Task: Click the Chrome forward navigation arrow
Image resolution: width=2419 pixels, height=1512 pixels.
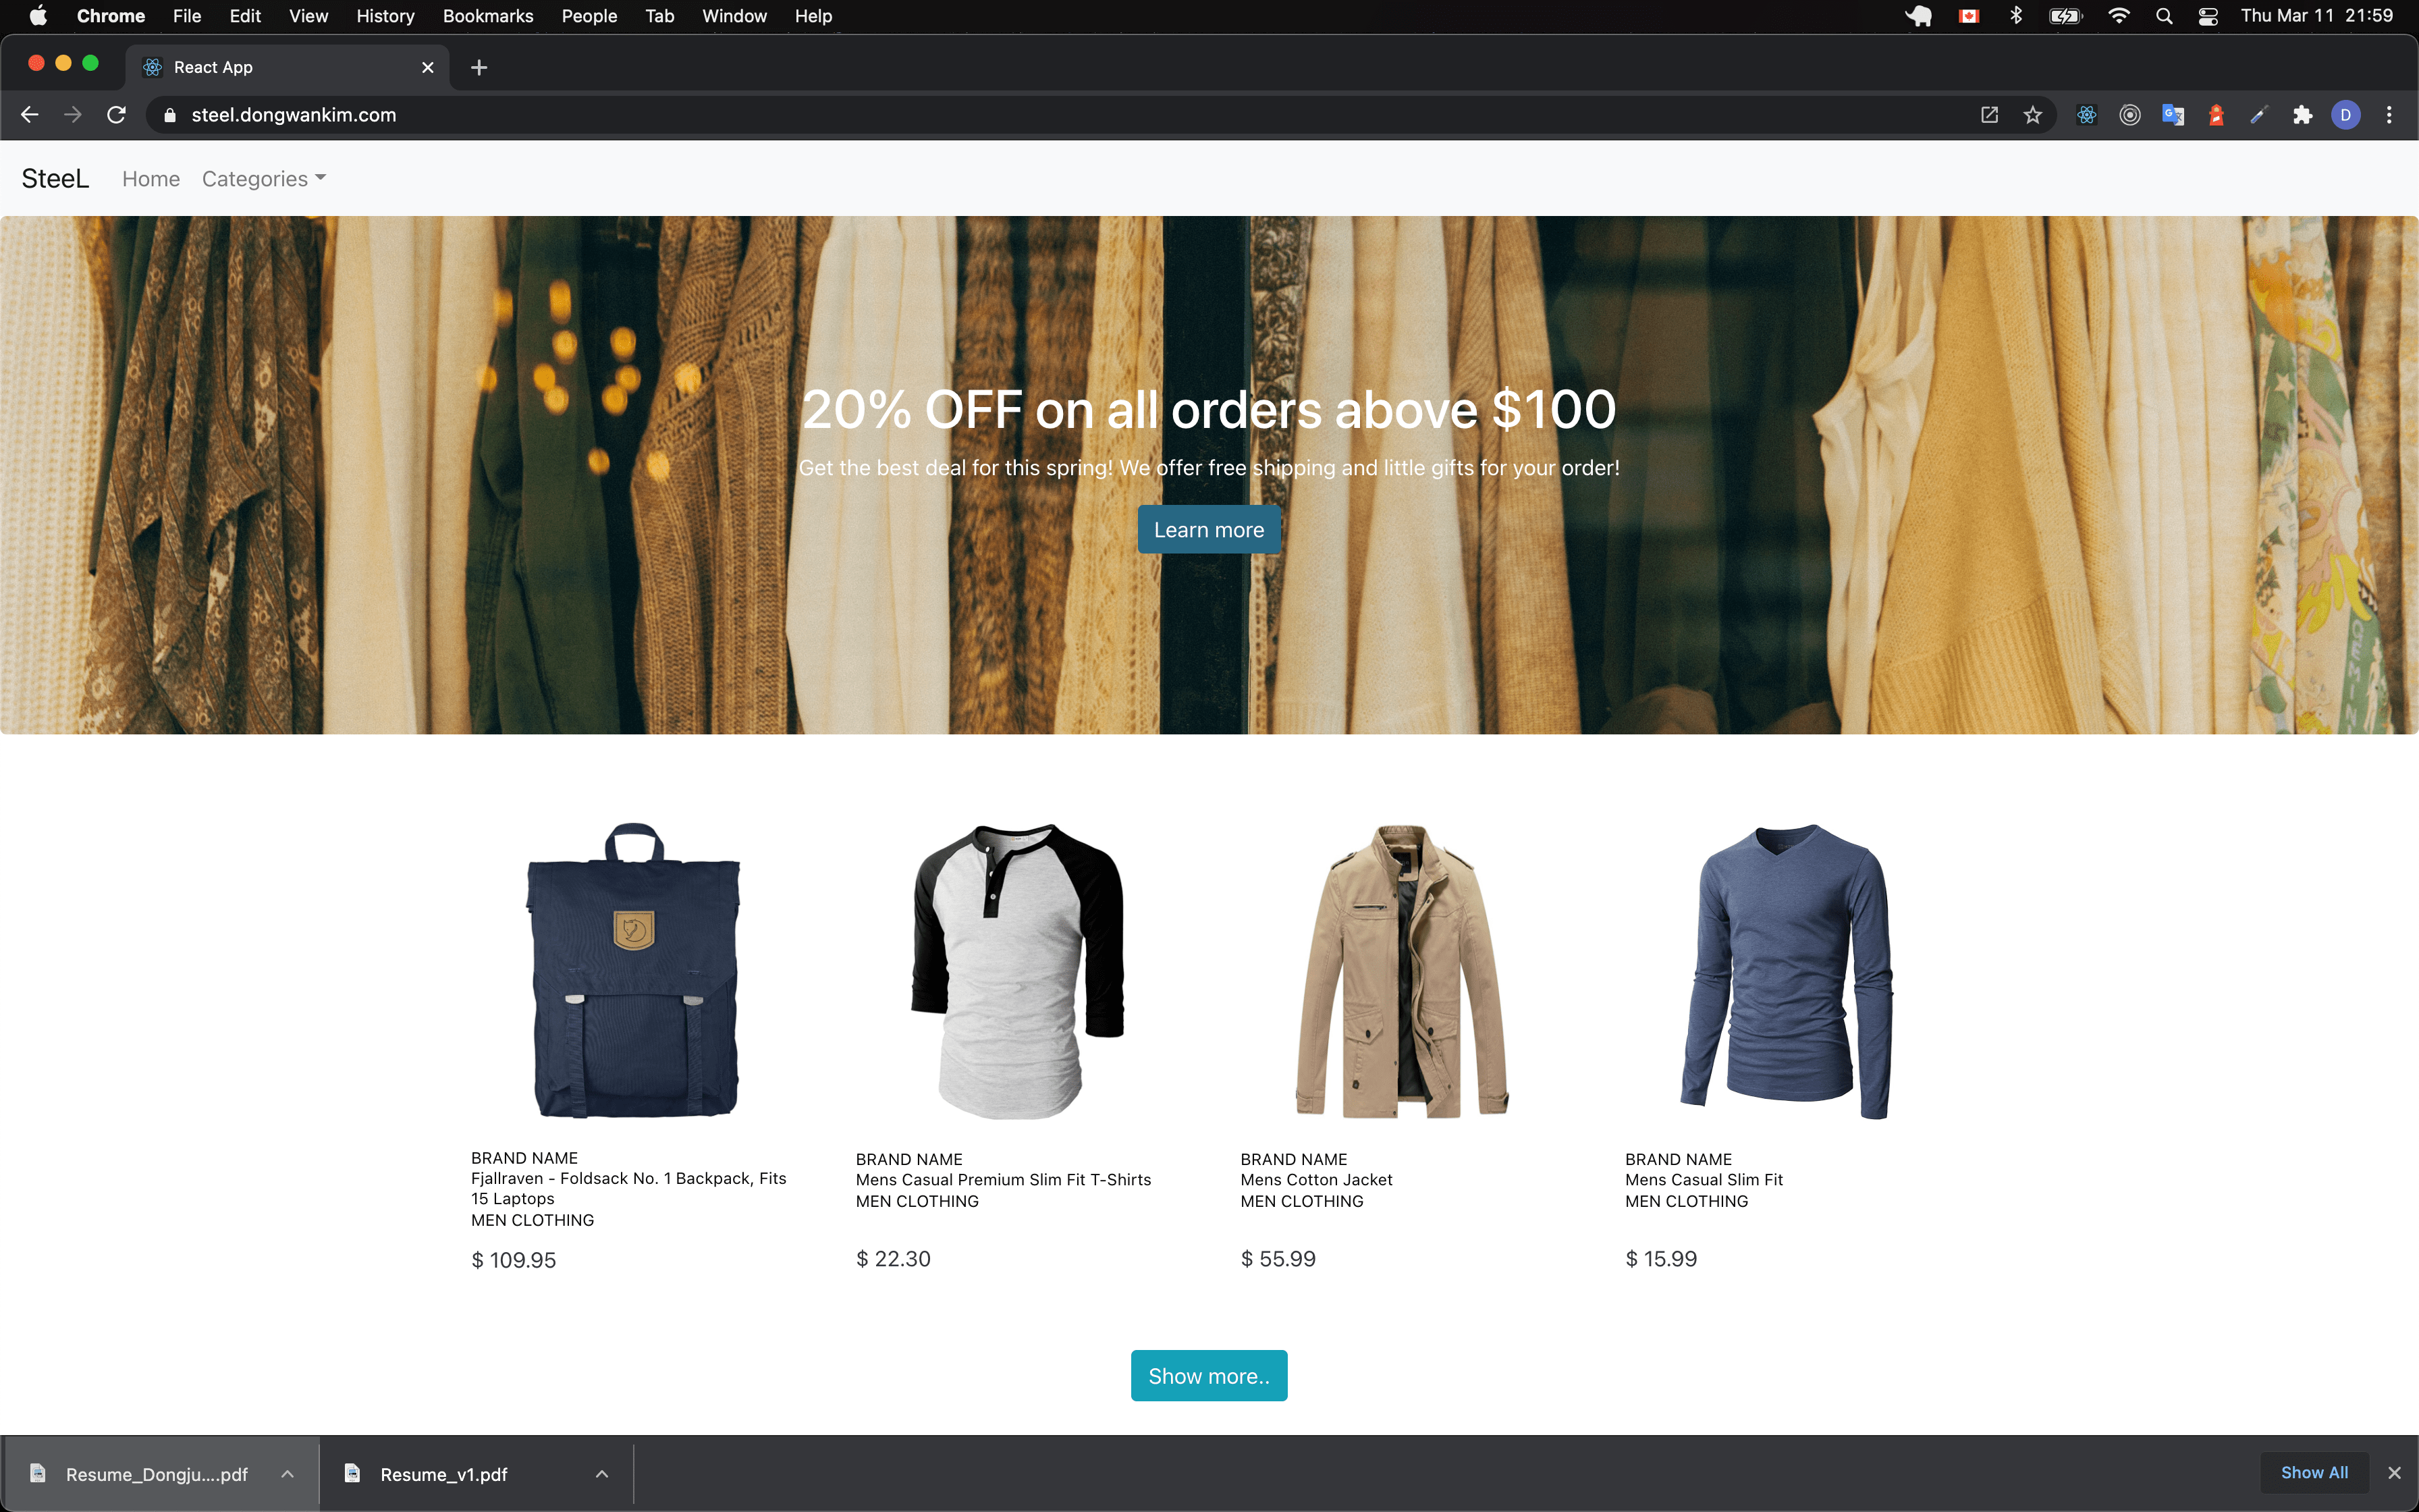Action: (73, 115)
